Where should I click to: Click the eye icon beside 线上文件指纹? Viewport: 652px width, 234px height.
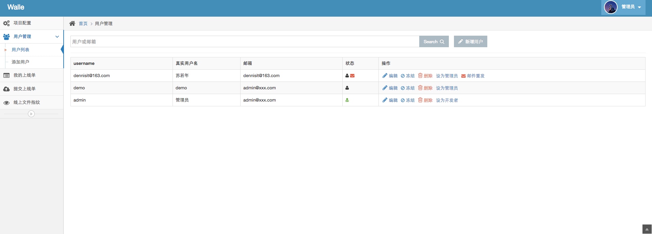point(6,103)
